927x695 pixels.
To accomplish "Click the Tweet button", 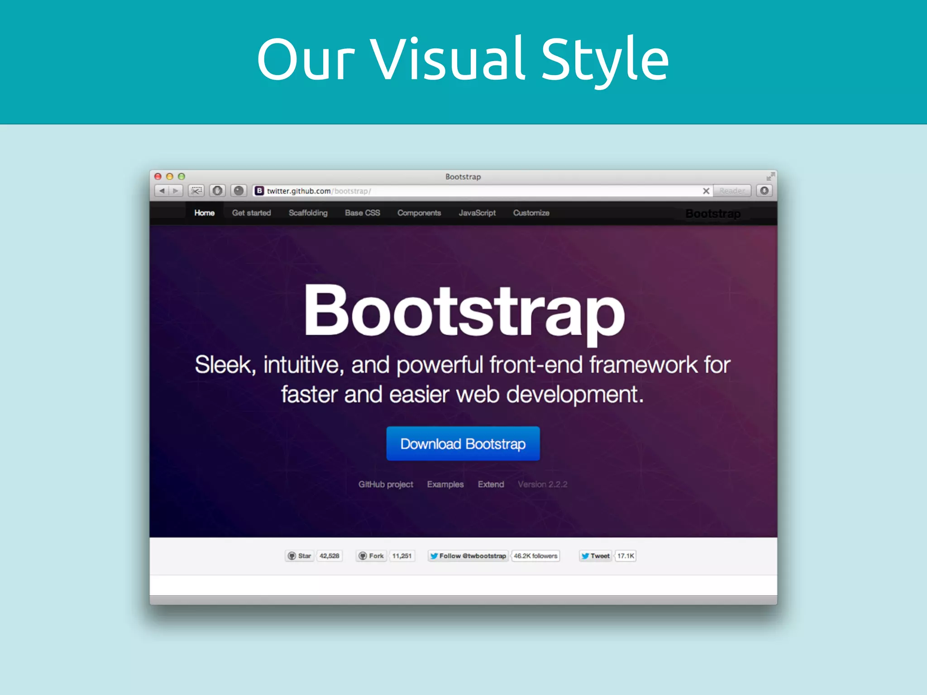I will tap(596, 556).
